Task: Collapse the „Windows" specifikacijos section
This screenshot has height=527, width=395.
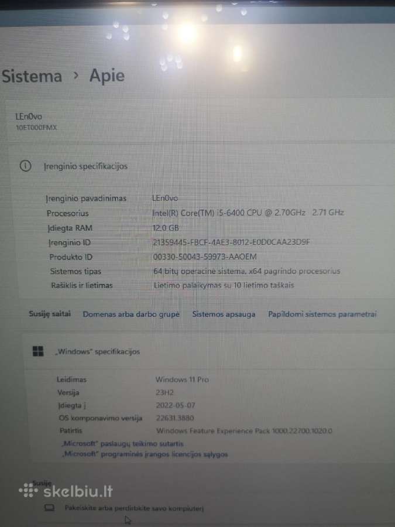Action: click(208, 351)
